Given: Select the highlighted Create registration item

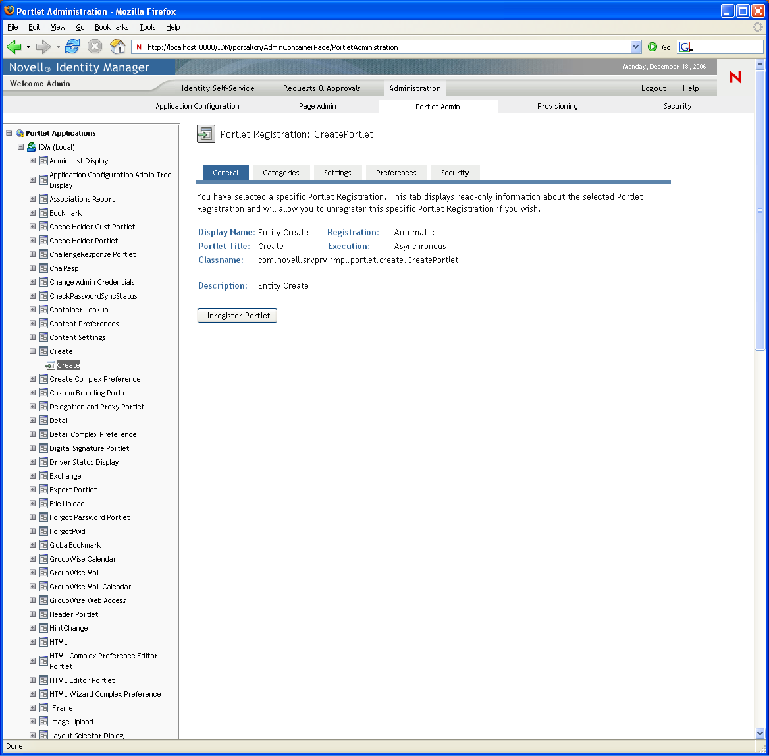Looking at the screenshot, I should pos(68,365).
